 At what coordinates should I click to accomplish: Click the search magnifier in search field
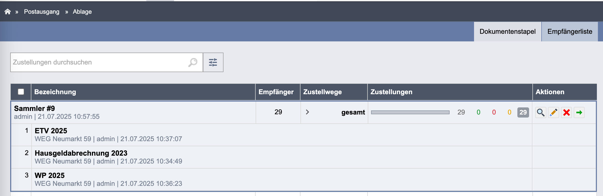193,62
